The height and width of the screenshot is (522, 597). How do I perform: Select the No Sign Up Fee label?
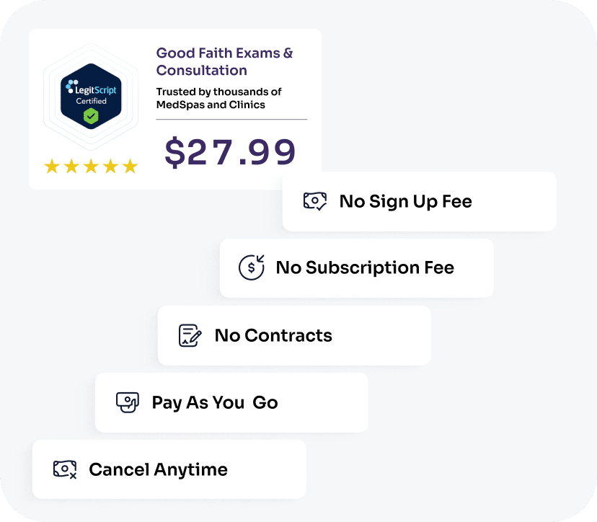[405, 201]
